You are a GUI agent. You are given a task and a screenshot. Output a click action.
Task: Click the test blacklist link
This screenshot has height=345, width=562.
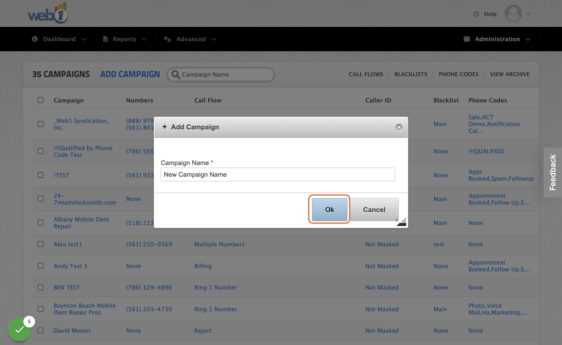tap(439, 244)
